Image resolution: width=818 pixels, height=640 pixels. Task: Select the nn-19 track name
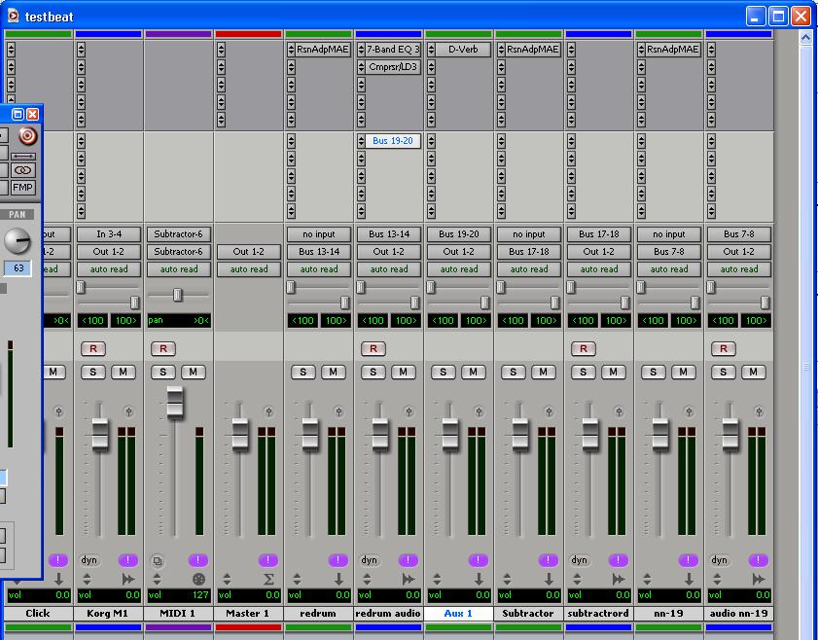(x=668, y=614)
